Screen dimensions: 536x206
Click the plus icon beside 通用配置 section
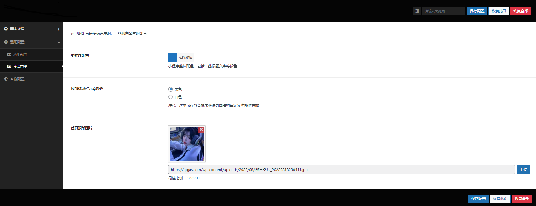pyautogui.click(x=6, y=42)
